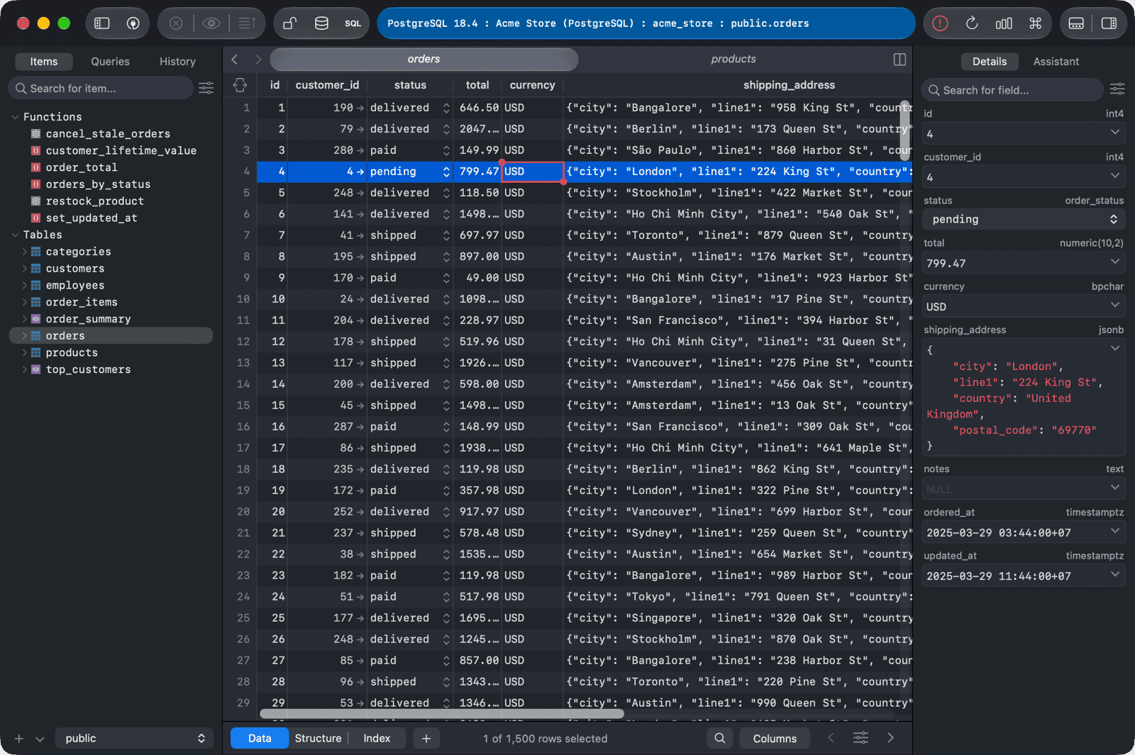Click the eye preview changes icon
The width and height of the screenshot is (1135, 755).
click(x=211, y=23)
